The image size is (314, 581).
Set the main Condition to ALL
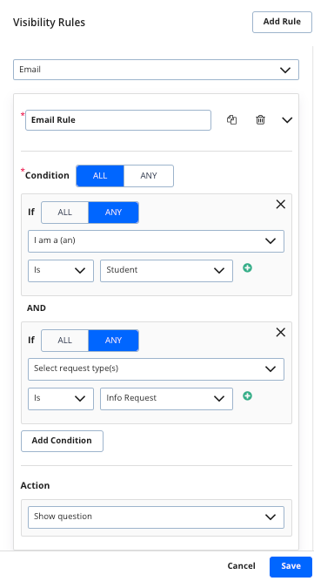tap(100, 176)
